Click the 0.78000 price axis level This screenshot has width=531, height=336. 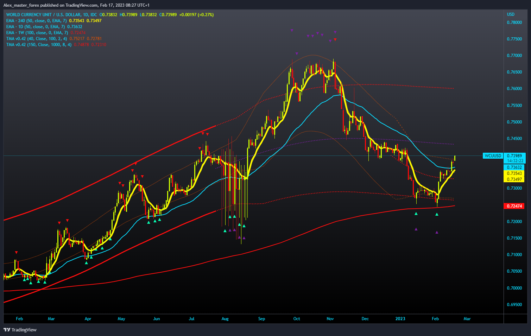point(514,23)
